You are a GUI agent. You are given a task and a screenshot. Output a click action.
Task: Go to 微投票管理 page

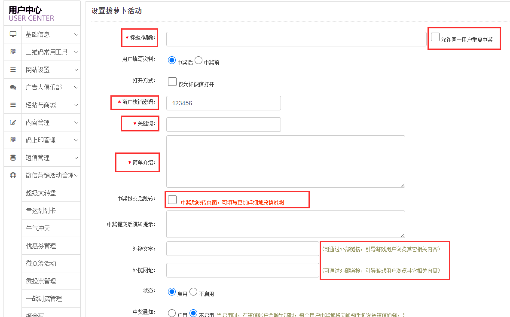tap(41, 281)
